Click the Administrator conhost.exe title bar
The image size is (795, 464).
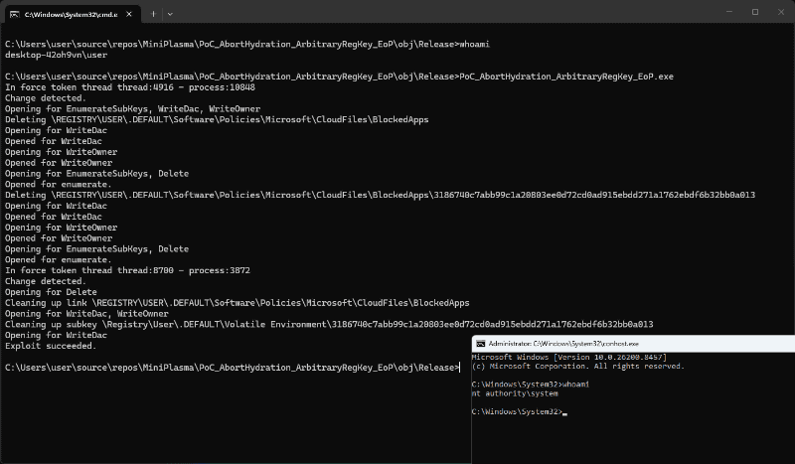click(633, 344)
